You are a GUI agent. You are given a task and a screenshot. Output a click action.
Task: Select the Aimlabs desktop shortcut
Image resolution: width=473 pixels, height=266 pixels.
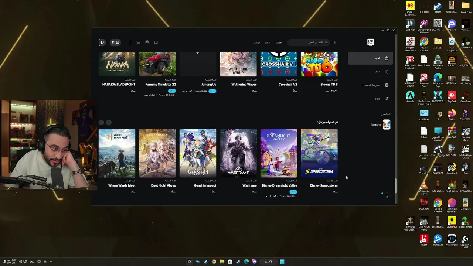click(x=410, y=97)
